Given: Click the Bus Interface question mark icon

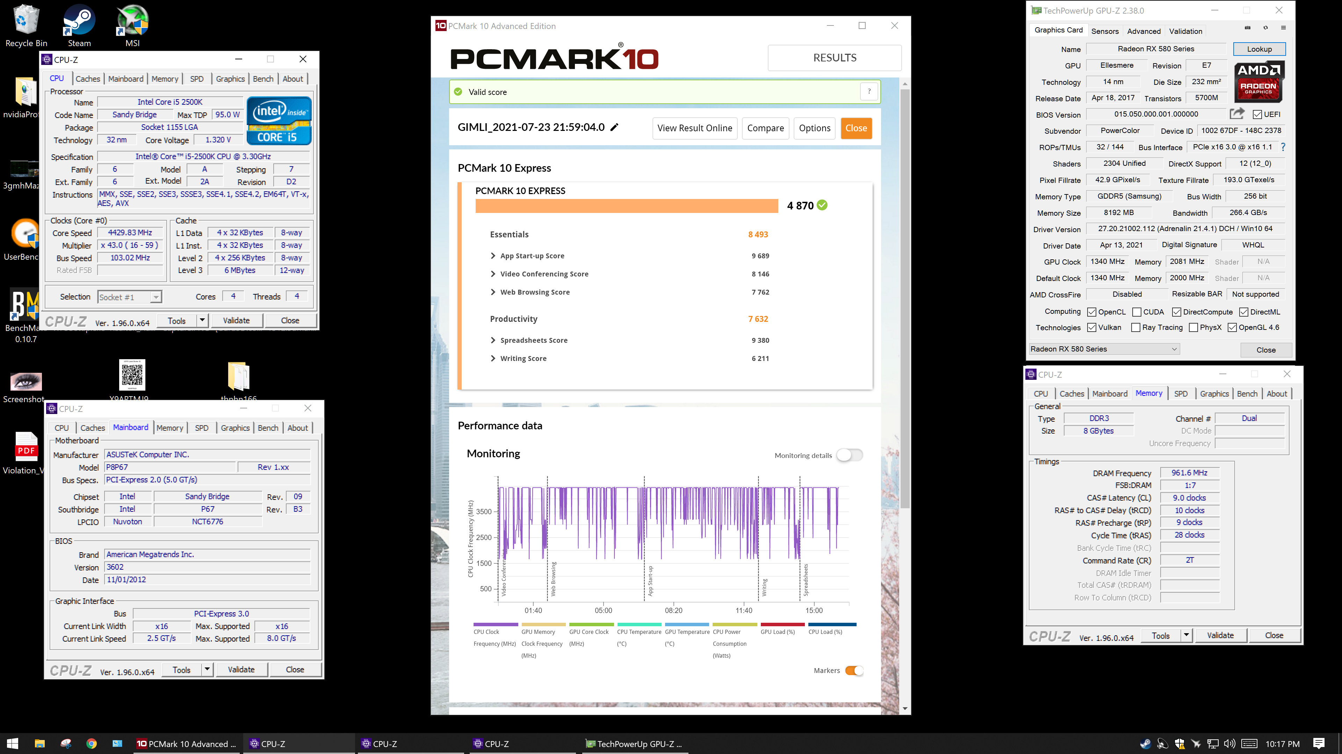Looking at the screenshot, I should coord(1283,147).
